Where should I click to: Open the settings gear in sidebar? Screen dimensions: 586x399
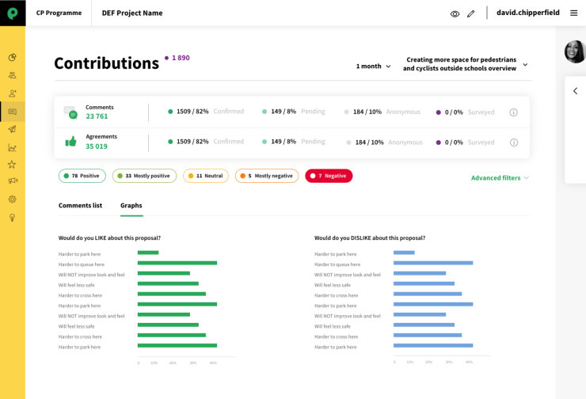12,199
